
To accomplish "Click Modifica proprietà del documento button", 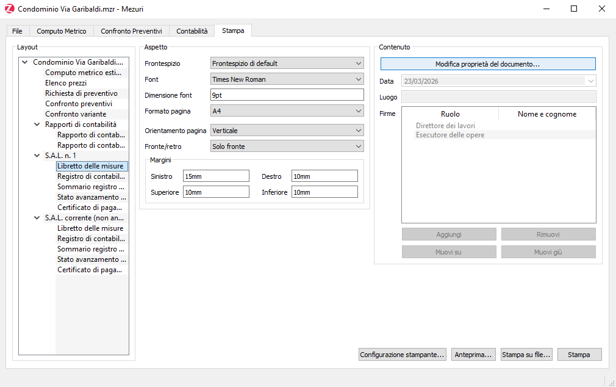I will click(x=488, y=64).
